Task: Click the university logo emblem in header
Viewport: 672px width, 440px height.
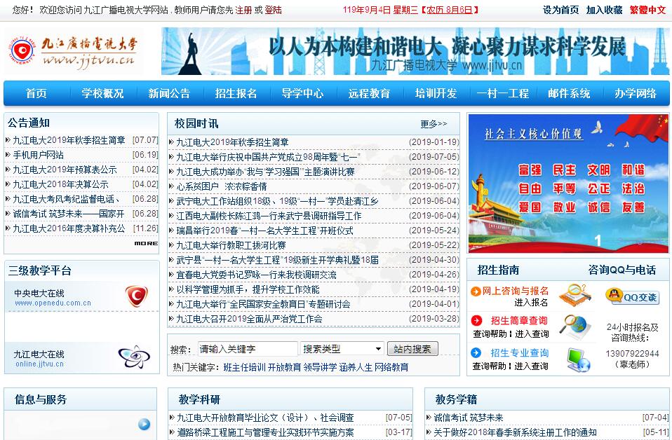Action: 23,52
